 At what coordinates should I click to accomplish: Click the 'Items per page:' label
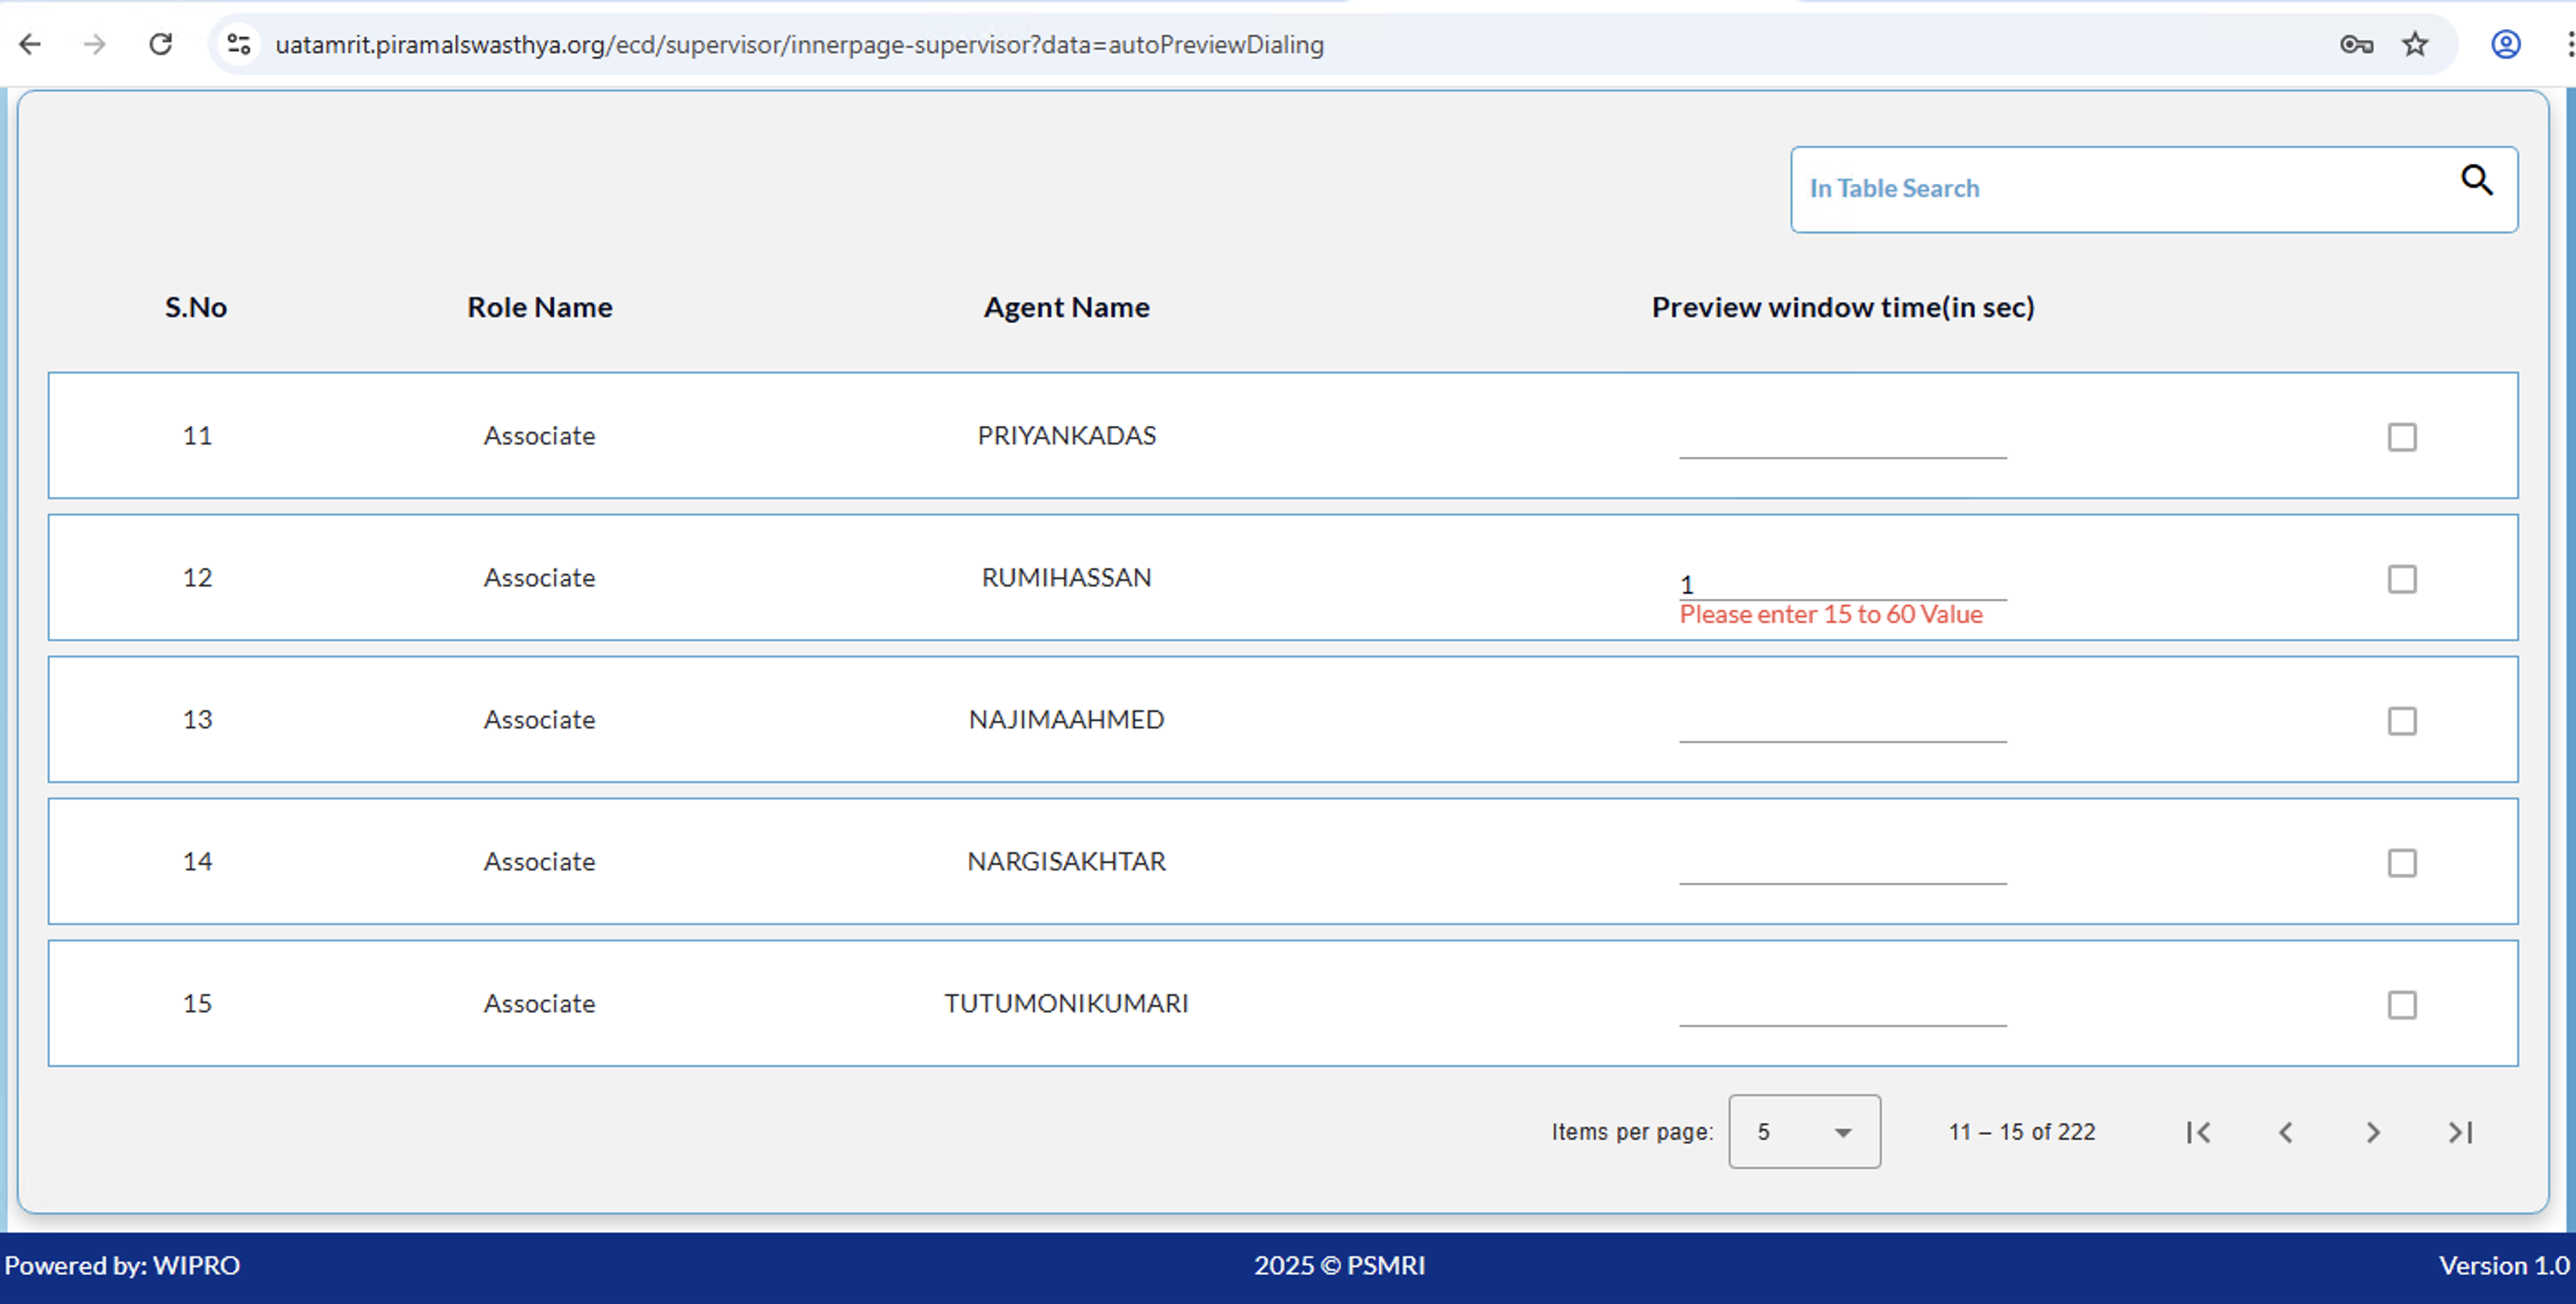[x=1632, y=1132]
